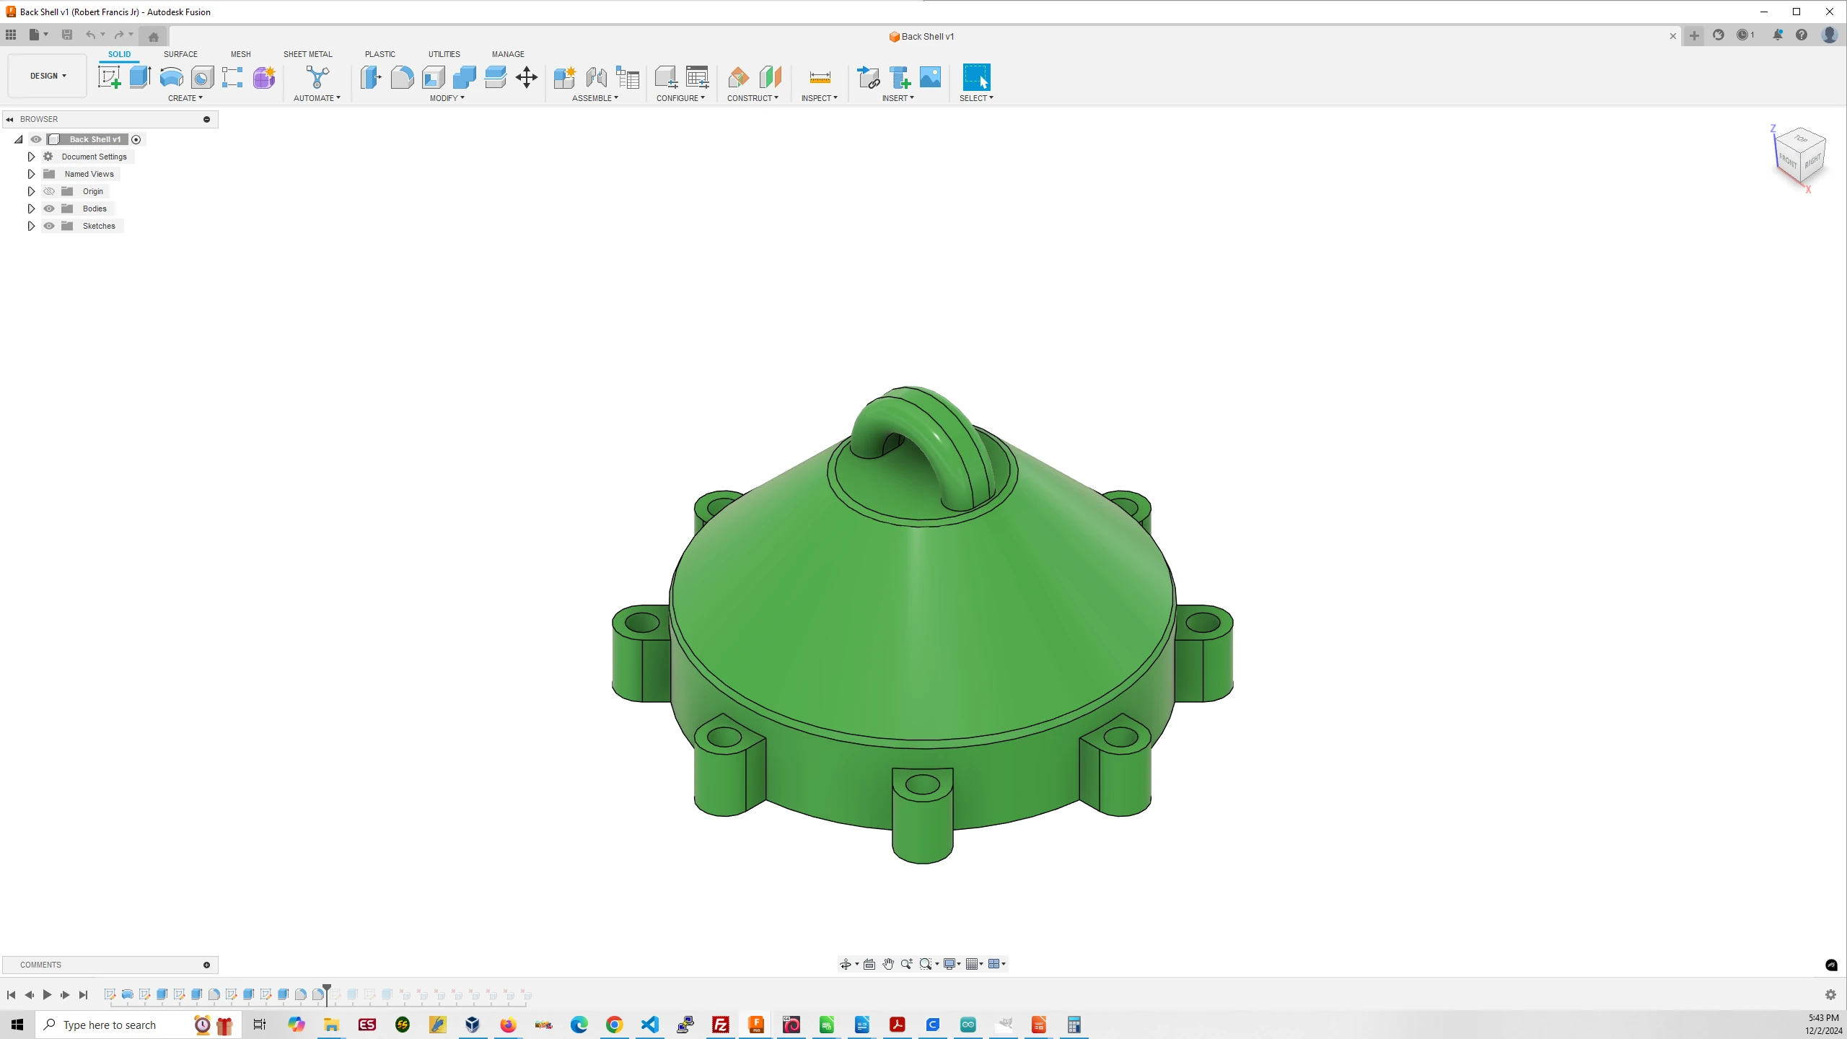Open the Pan hand navigation tool
The image size is (1847, 1039).
888,964
